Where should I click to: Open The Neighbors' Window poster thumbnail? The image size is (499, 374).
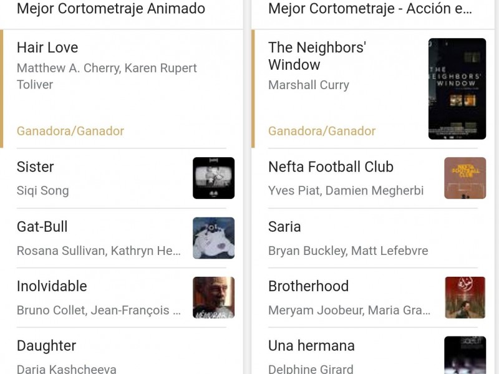pyautogui.click(x=457, y=89)
